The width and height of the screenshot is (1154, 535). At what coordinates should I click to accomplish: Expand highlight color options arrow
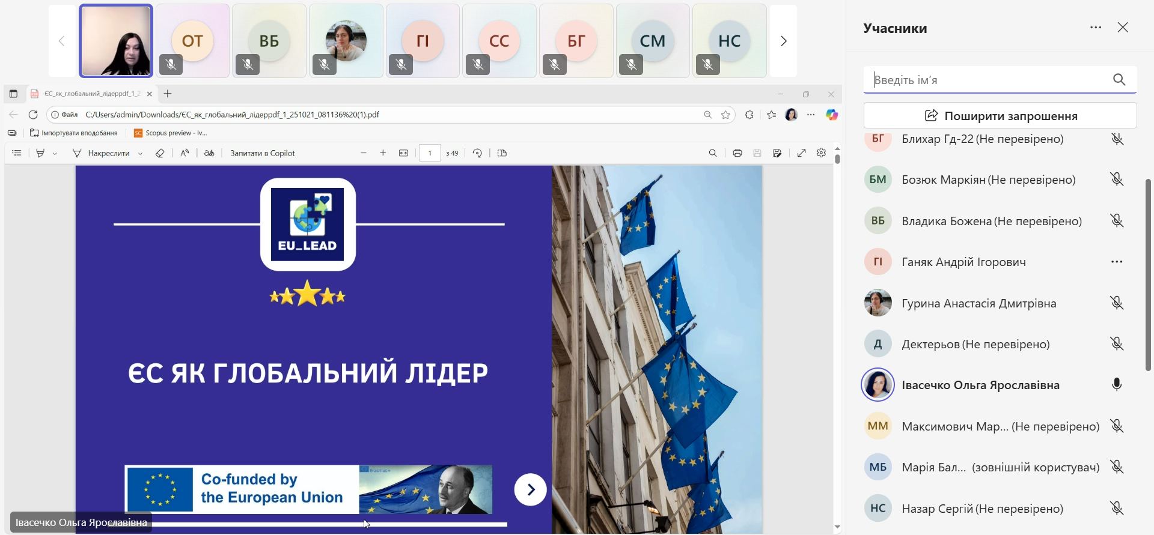coord(55,154)
